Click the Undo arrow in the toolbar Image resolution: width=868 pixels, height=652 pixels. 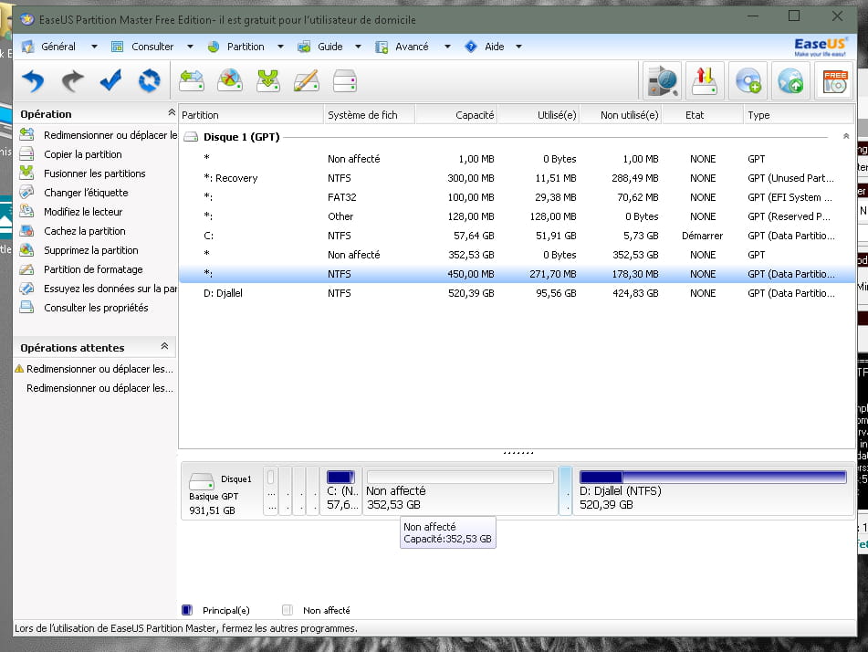[33, 81]
